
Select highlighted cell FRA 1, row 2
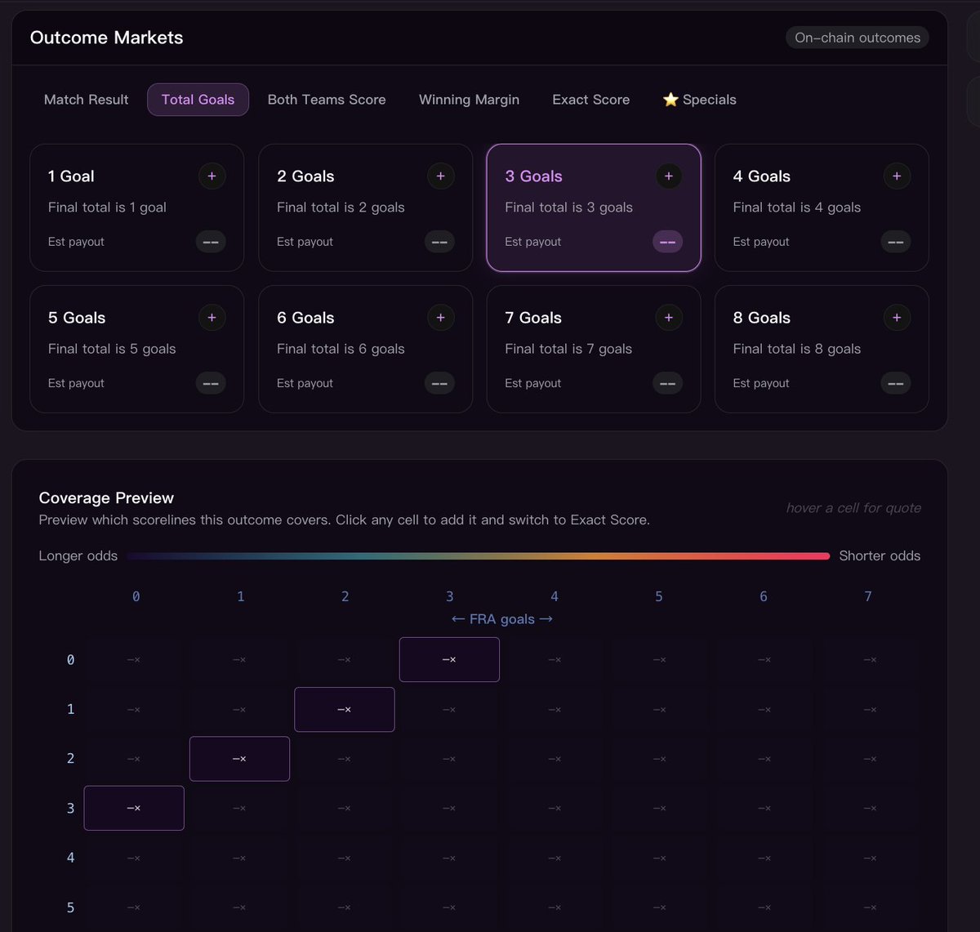point(239,759)
